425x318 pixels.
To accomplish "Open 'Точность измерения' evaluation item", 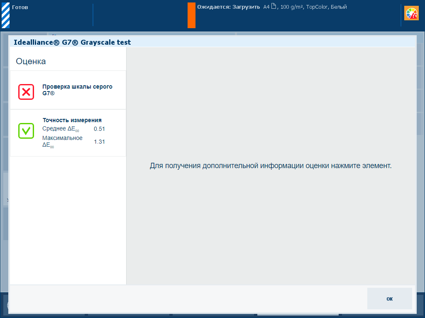I will click(x=68, y=133).
